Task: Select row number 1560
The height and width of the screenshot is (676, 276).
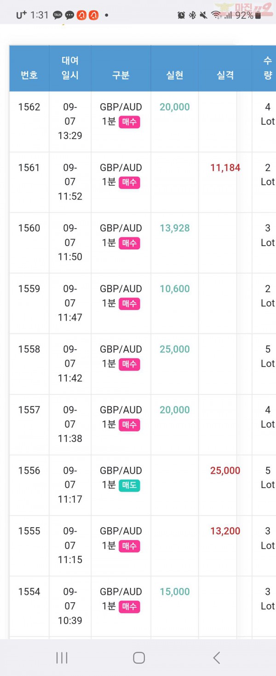Action: coord(29,228)
